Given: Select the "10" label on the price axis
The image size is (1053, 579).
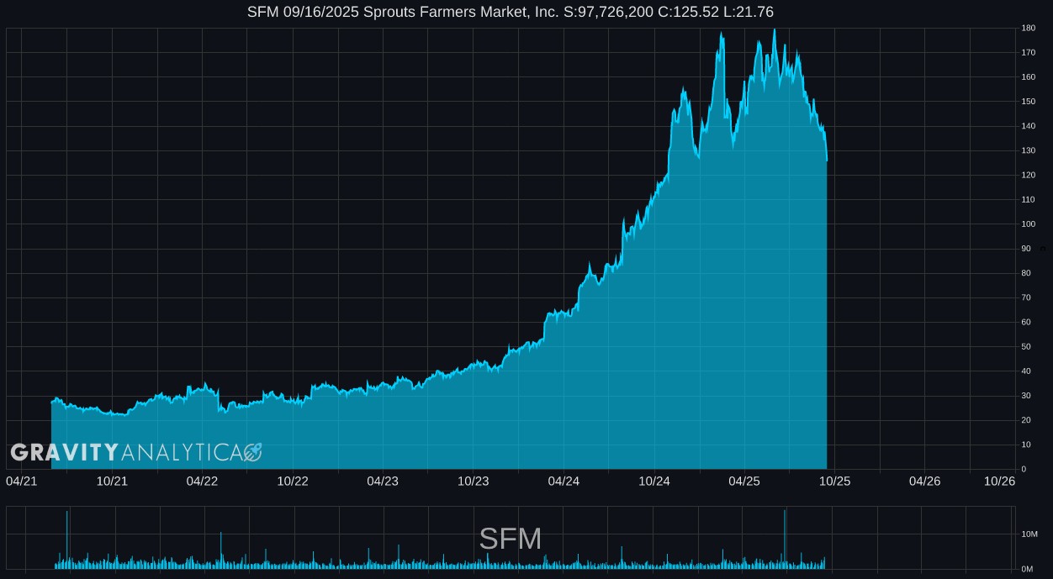Looking at the screenshot, I should point(1026,445).
